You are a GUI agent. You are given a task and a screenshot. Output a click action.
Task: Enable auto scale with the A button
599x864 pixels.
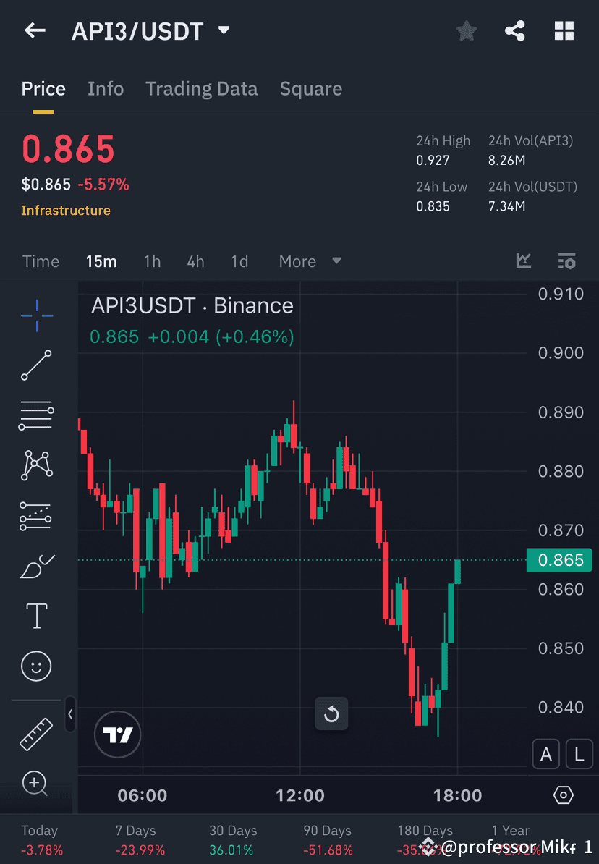(546, 754)
